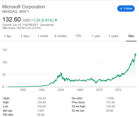Click the Microsoft Corporation title
139x117 pixels.
(24, 7)
